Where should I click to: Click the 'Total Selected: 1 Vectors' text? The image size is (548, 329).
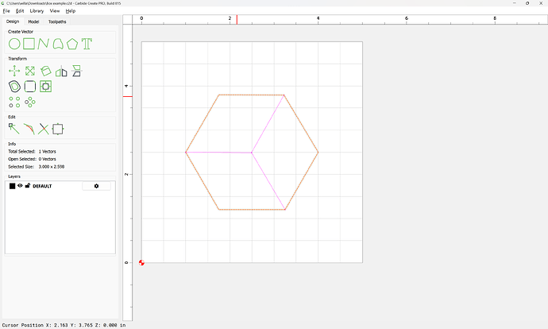(x=32, y=152)
